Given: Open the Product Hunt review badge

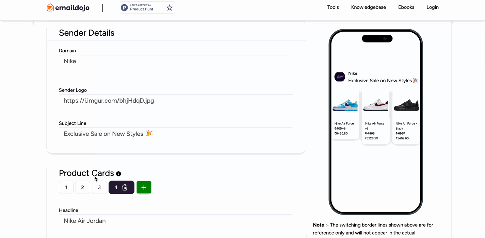Looking at the screenshot, I should coord(147,7).
